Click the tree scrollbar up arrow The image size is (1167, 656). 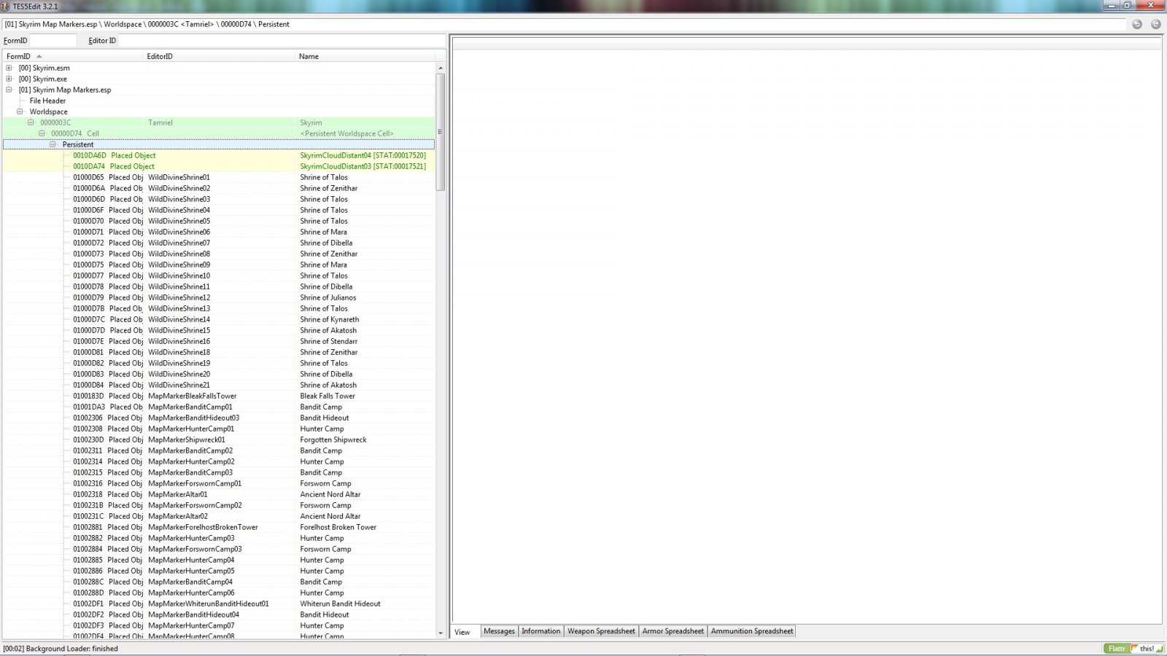[441, 68]
